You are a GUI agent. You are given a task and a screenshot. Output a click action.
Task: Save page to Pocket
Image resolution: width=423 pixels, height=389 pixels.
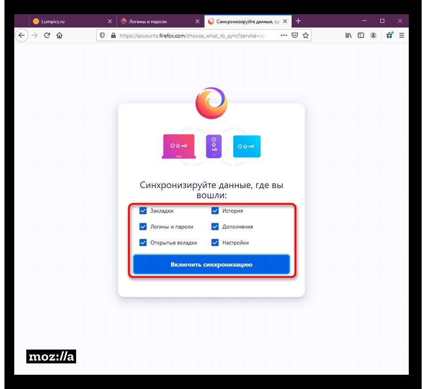tap(295, 35)
